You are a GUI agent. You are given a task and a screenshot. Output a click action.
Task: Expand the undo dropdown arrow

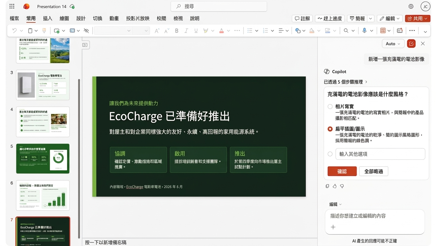(x=21, y=31)
